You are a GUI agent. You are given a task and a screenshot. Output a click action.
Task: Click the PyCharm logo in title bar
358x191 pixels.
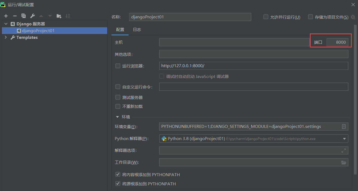pyautogui.click(x=3, y=4)
